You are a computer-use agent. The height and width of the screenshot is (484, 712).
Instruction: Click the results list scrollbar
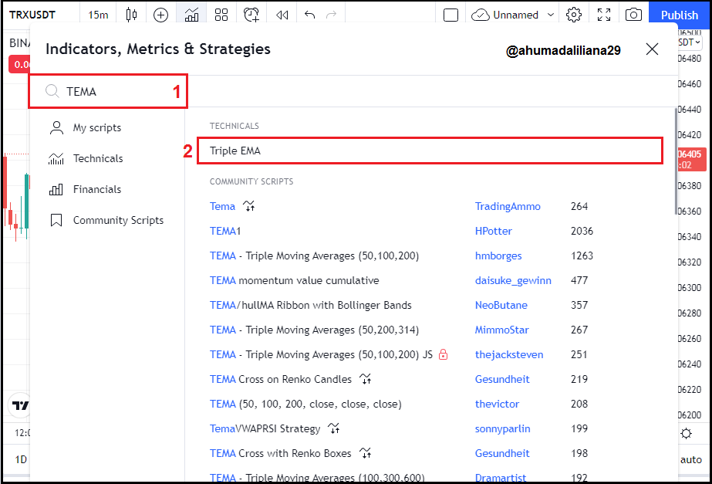(676, 161)
